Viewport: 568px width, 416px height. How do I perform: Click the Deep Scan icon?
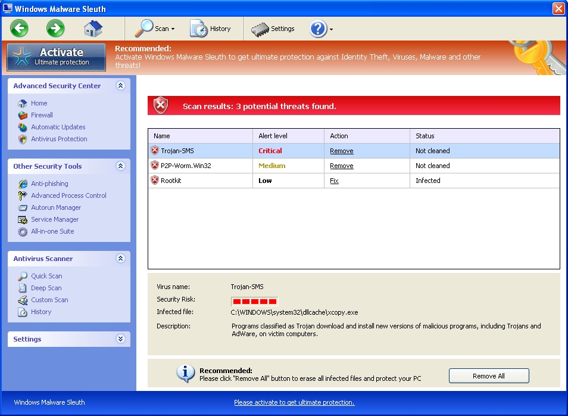pyautogui.click(x=23, y=288)
